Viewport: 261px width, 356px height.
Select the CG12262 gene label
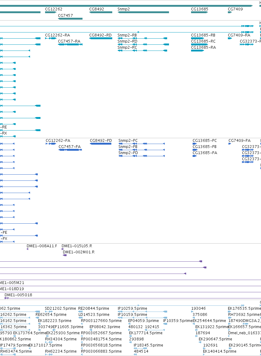pyautogui.click(x=54, y=9)
